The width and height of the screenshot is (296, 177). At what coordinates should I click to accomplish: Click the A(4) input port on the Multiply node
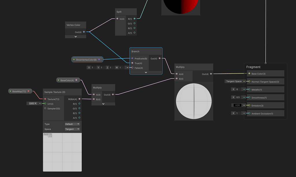click(x=176, y=74)
